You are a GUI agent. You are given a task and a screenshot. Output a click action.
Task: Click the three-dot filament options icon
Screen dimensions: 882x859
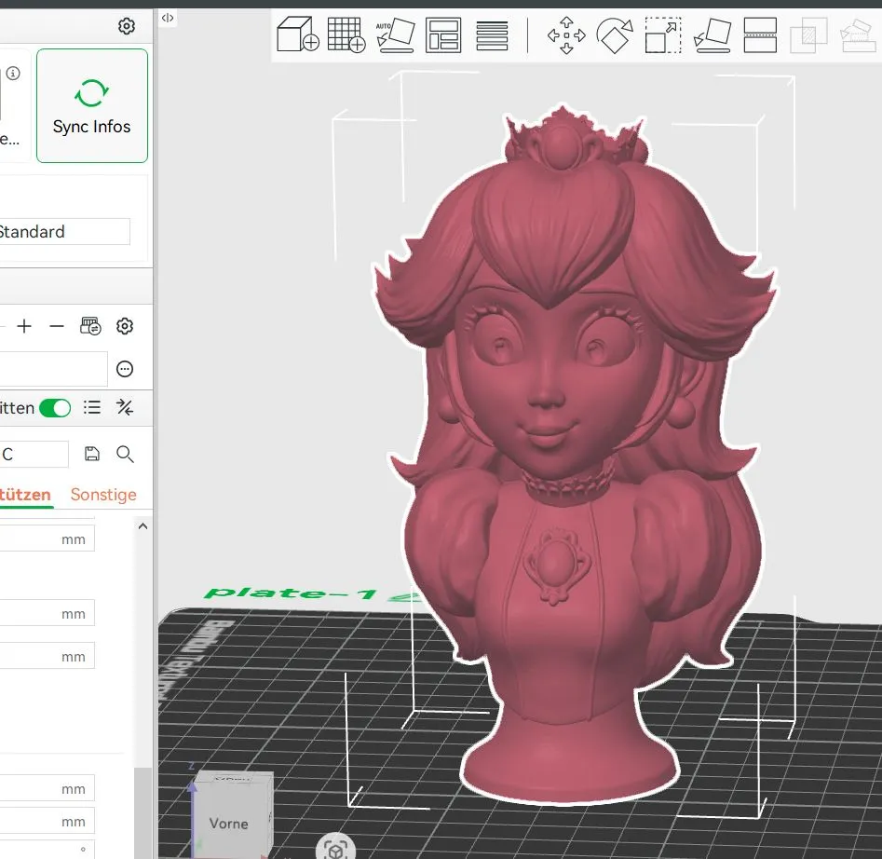click(x=125, y=368)
